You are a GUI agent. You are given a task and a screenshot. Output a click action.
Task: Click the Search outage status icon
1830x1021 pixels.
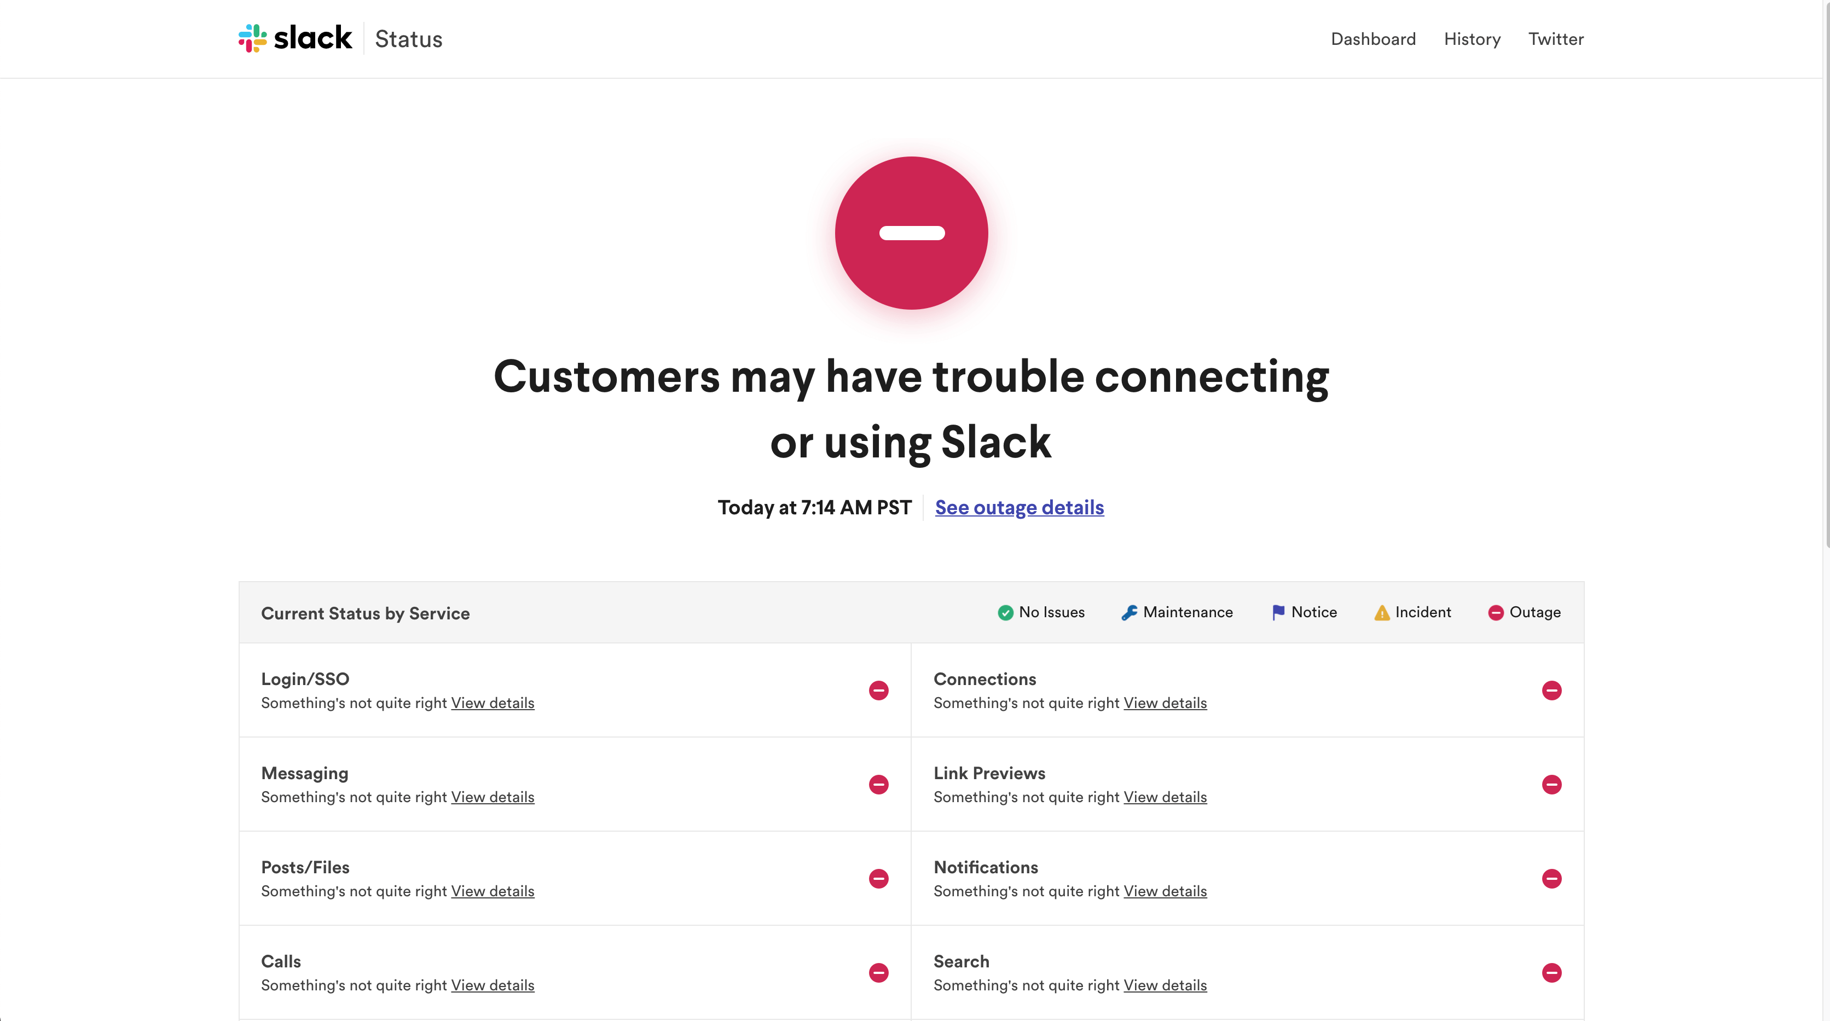click(1551, 973)
